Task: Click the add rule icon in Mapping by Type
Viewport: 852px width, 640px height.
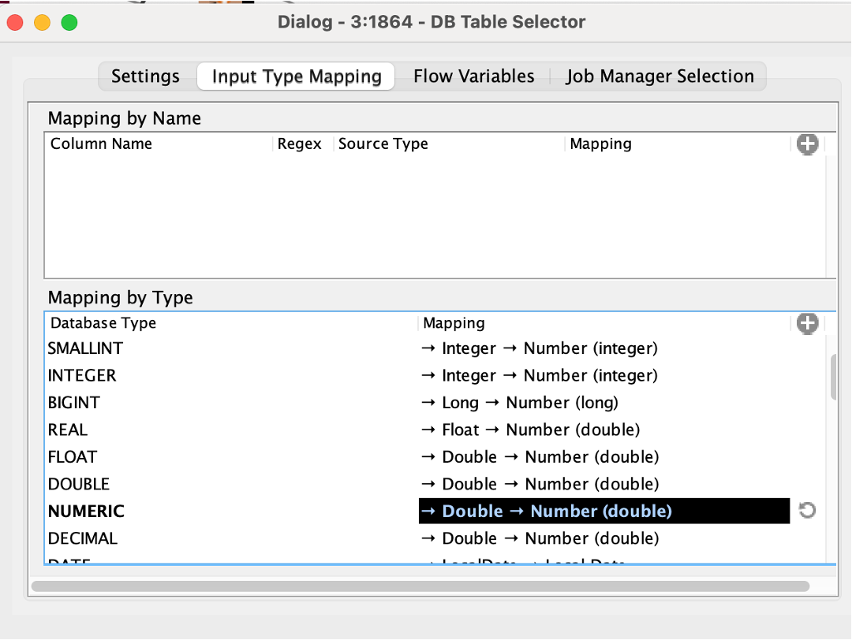Action: point(807,323)
